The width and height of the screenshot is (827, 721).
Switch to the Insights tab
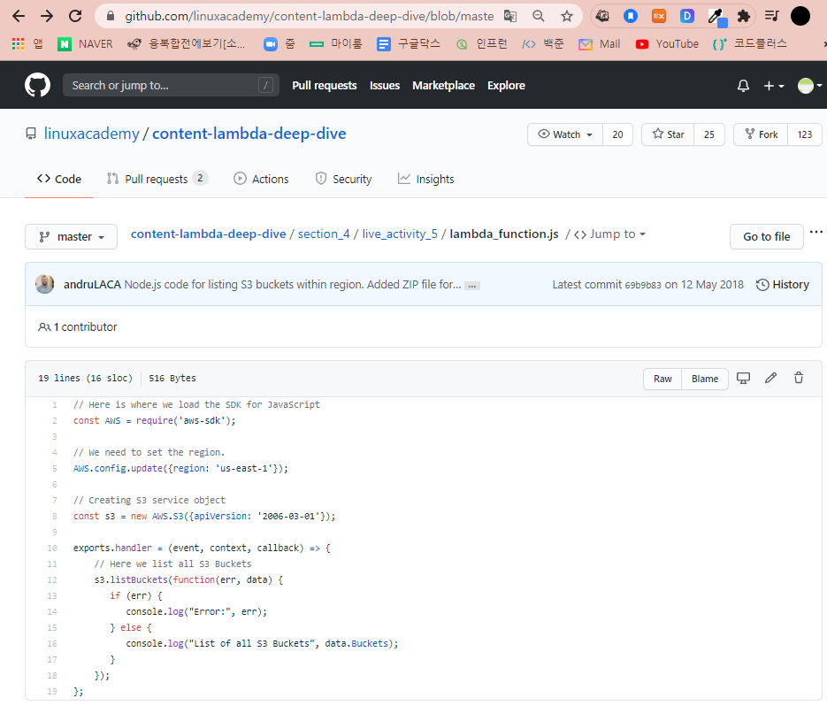(x=425, y=180)
